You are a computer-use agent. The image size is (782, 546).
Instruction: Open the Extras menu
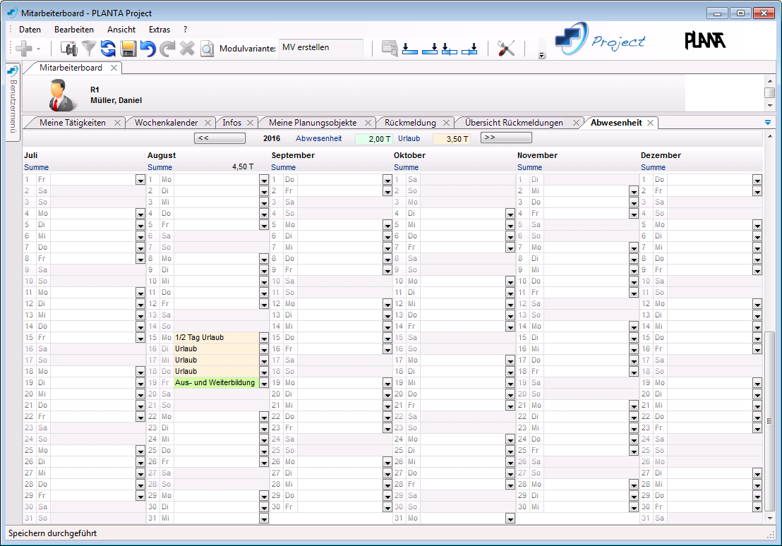click(160, 30)
